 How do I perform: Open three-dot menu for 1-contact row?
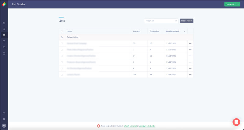(190, 62)
